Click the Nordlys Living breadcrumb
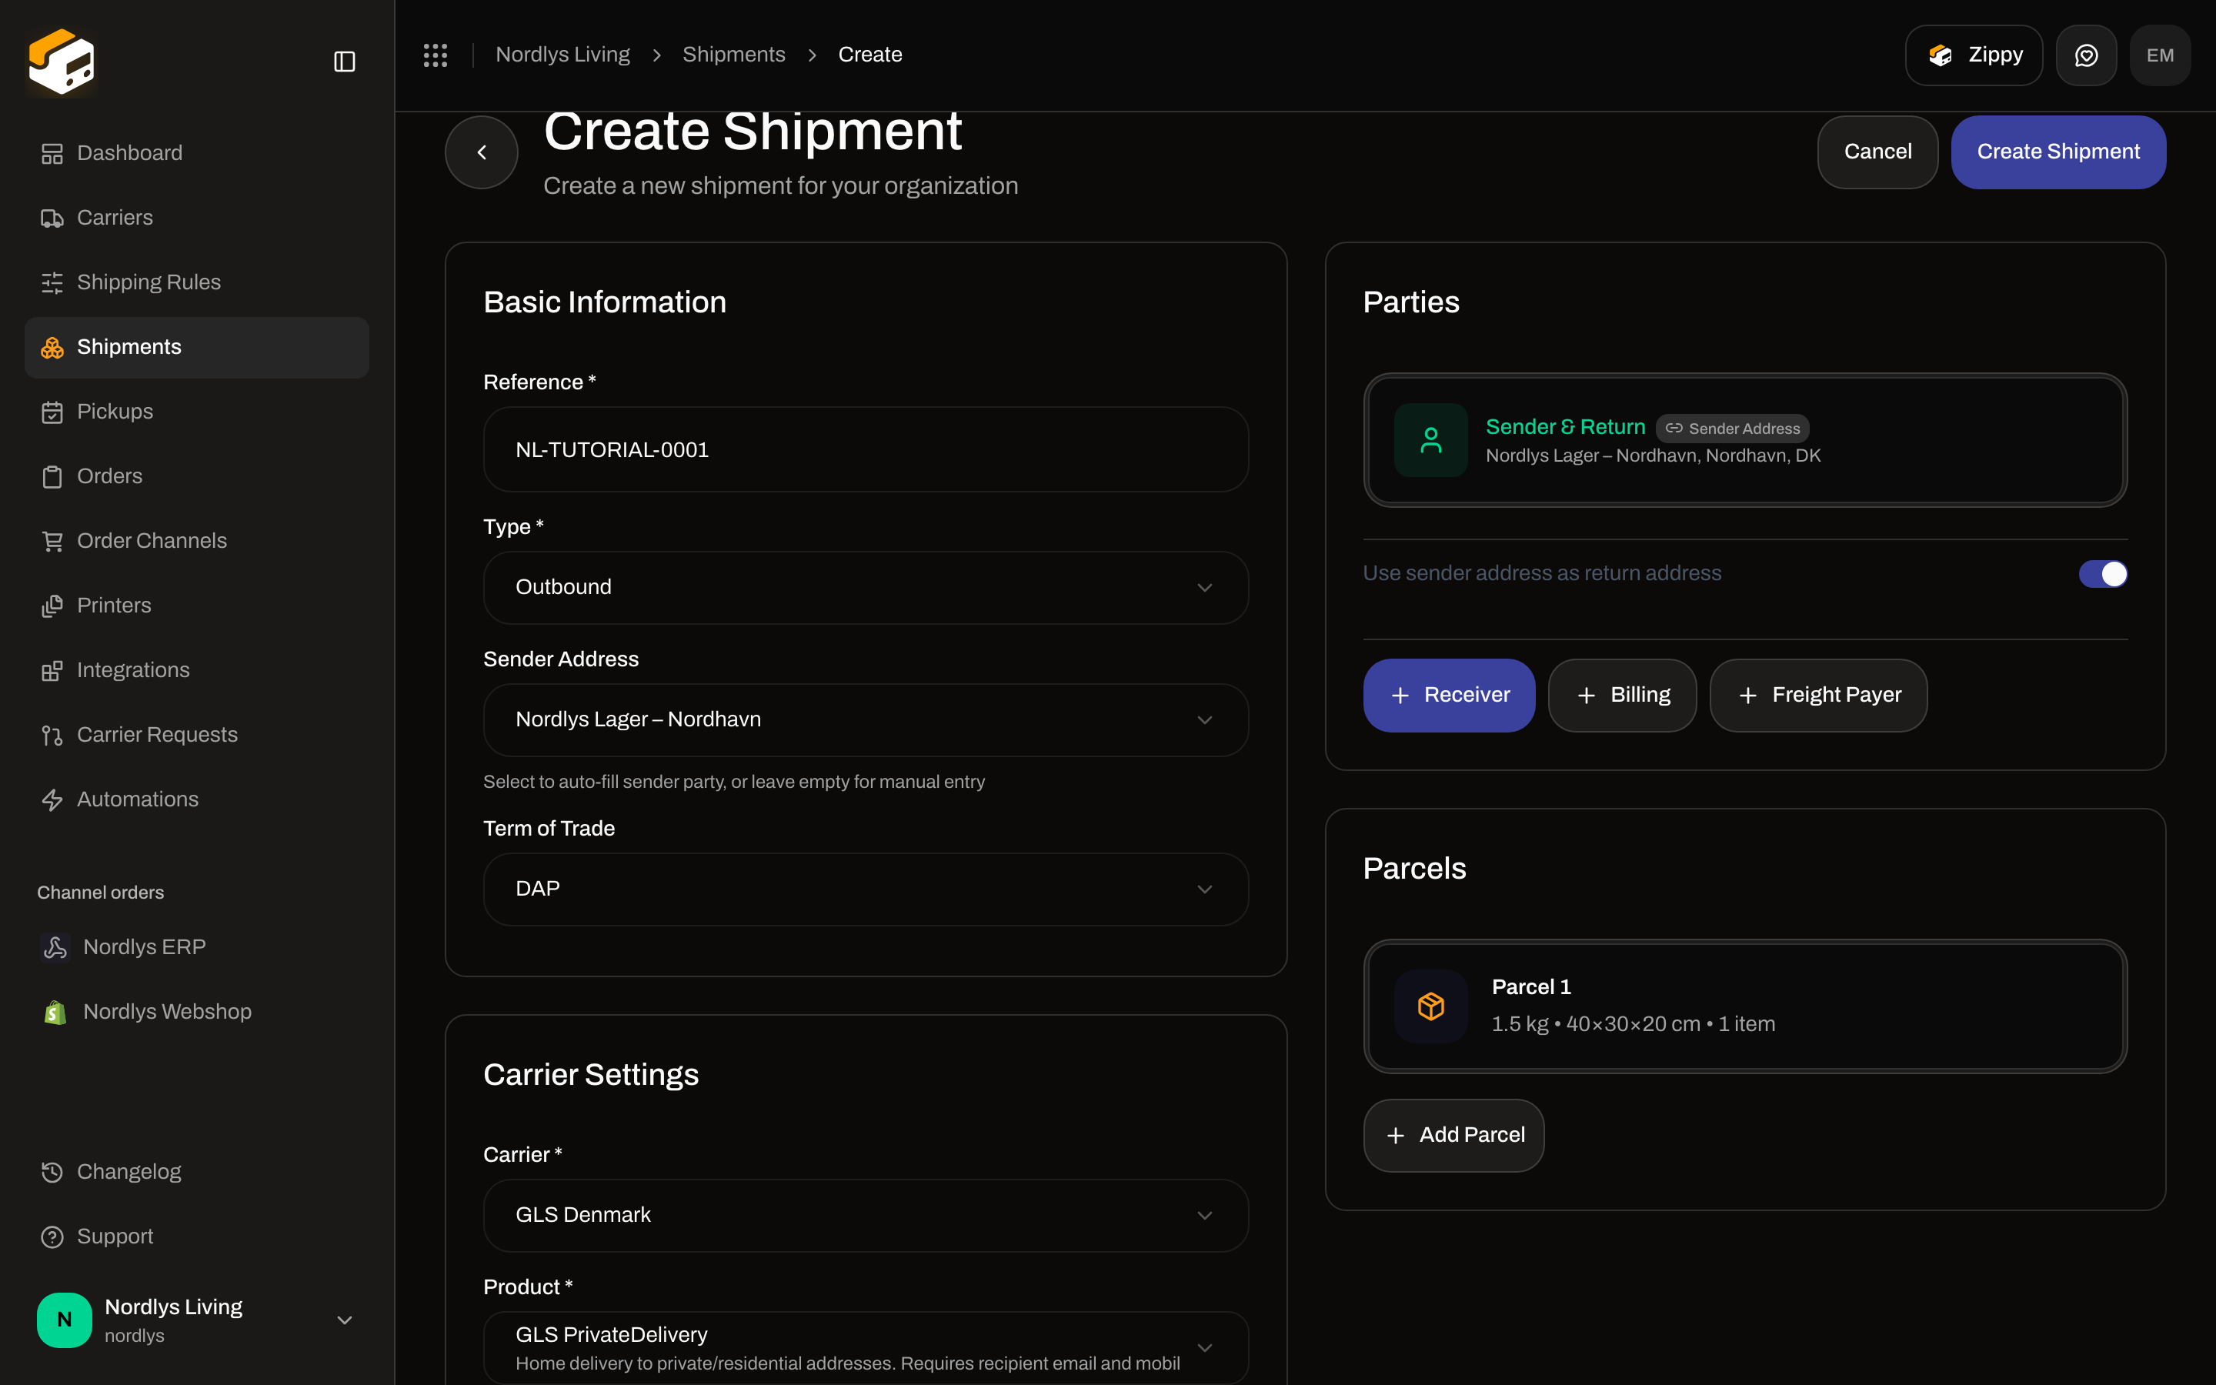The width and height of the screenshot is (2216, 1385). point(562,55)
